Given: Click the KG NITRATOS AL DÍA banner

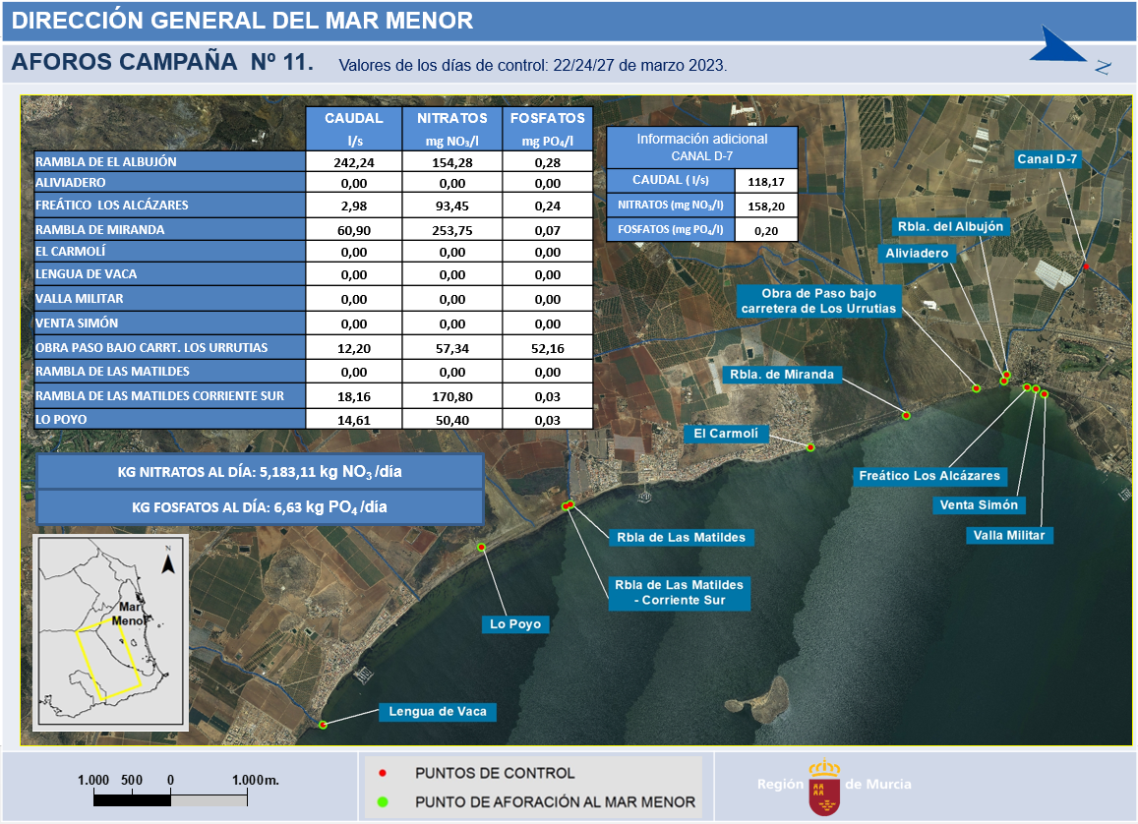Looking at the screenshot, I should tap(260, 472).
